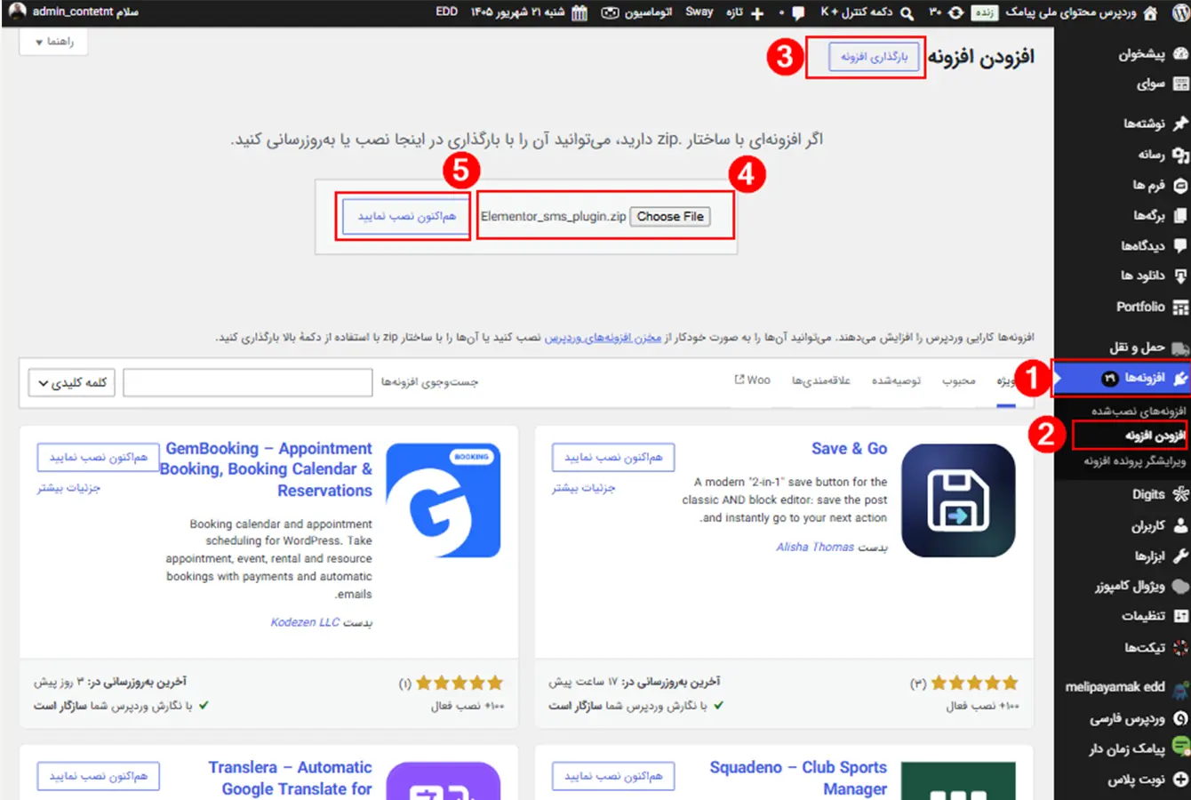Open the Woo tab link
This screenshot has height=800, width=1191.
752,380
